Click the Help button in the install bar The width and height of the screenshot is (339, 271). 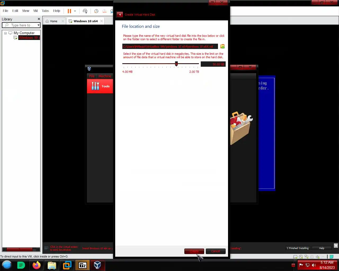click(322, 248)
